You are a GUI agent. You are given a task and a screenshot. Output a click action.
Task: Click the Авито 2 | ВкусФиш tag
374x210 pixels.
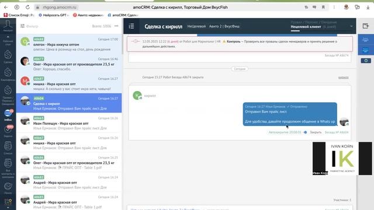click(224, 26)
